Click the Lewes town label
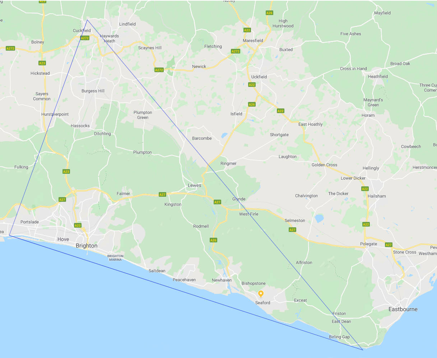The height and width of the screenshot is (358, 437). (x=195, y=185)
